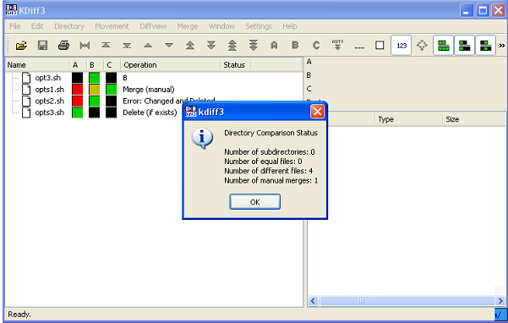Click the green A swatch for opts3.sh
The image size is (508, 323).
point(77,112)
